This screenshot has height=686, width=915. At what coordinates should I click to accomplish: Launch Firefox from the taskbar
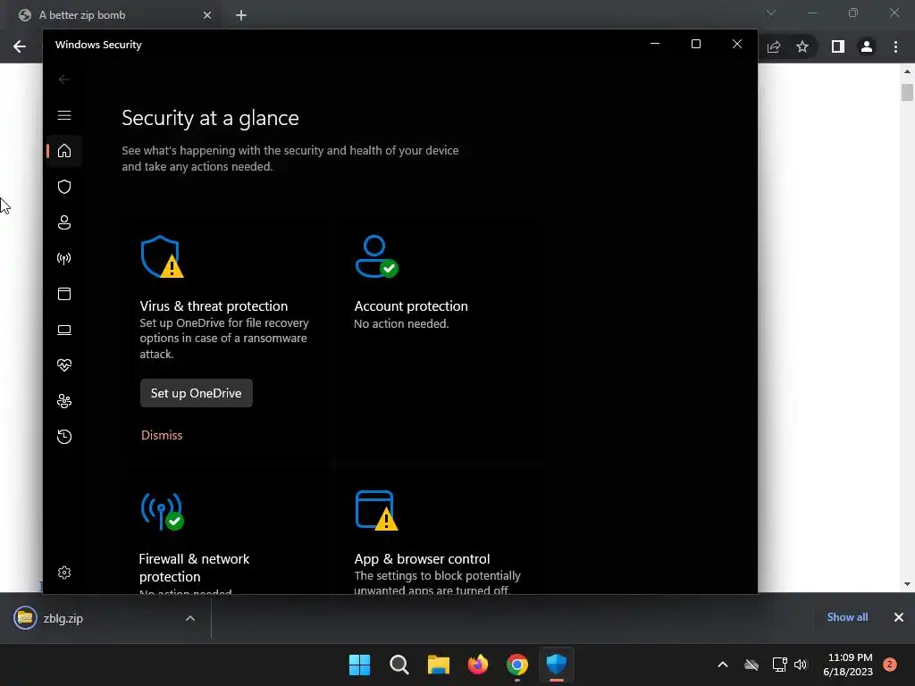click(478, 665)
